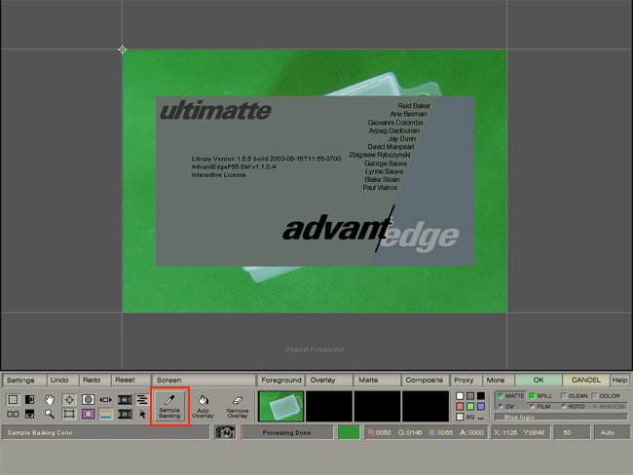Click the Sample Backing Color status text
633x475 pixels.
point(40,432)
